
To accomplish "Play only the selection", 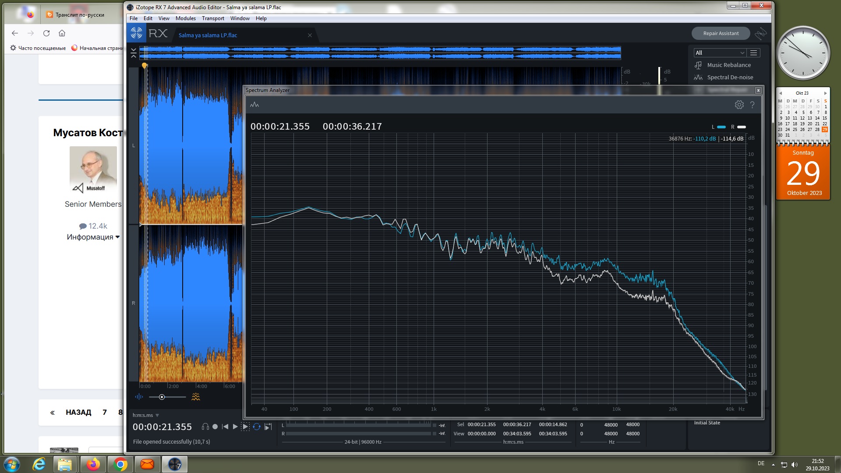I will [x=246, y=427].
